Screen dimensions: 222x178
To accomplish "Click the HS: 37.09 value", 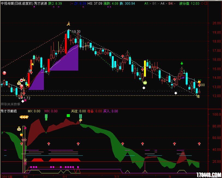I will [x=95, y=3].
